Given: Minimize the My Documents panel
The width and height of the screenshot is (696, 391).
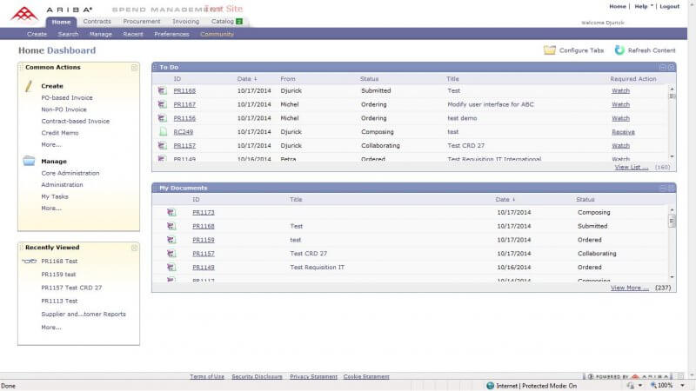Looking at the screenshot, I should pyautogui.click(x=663, y=188).
